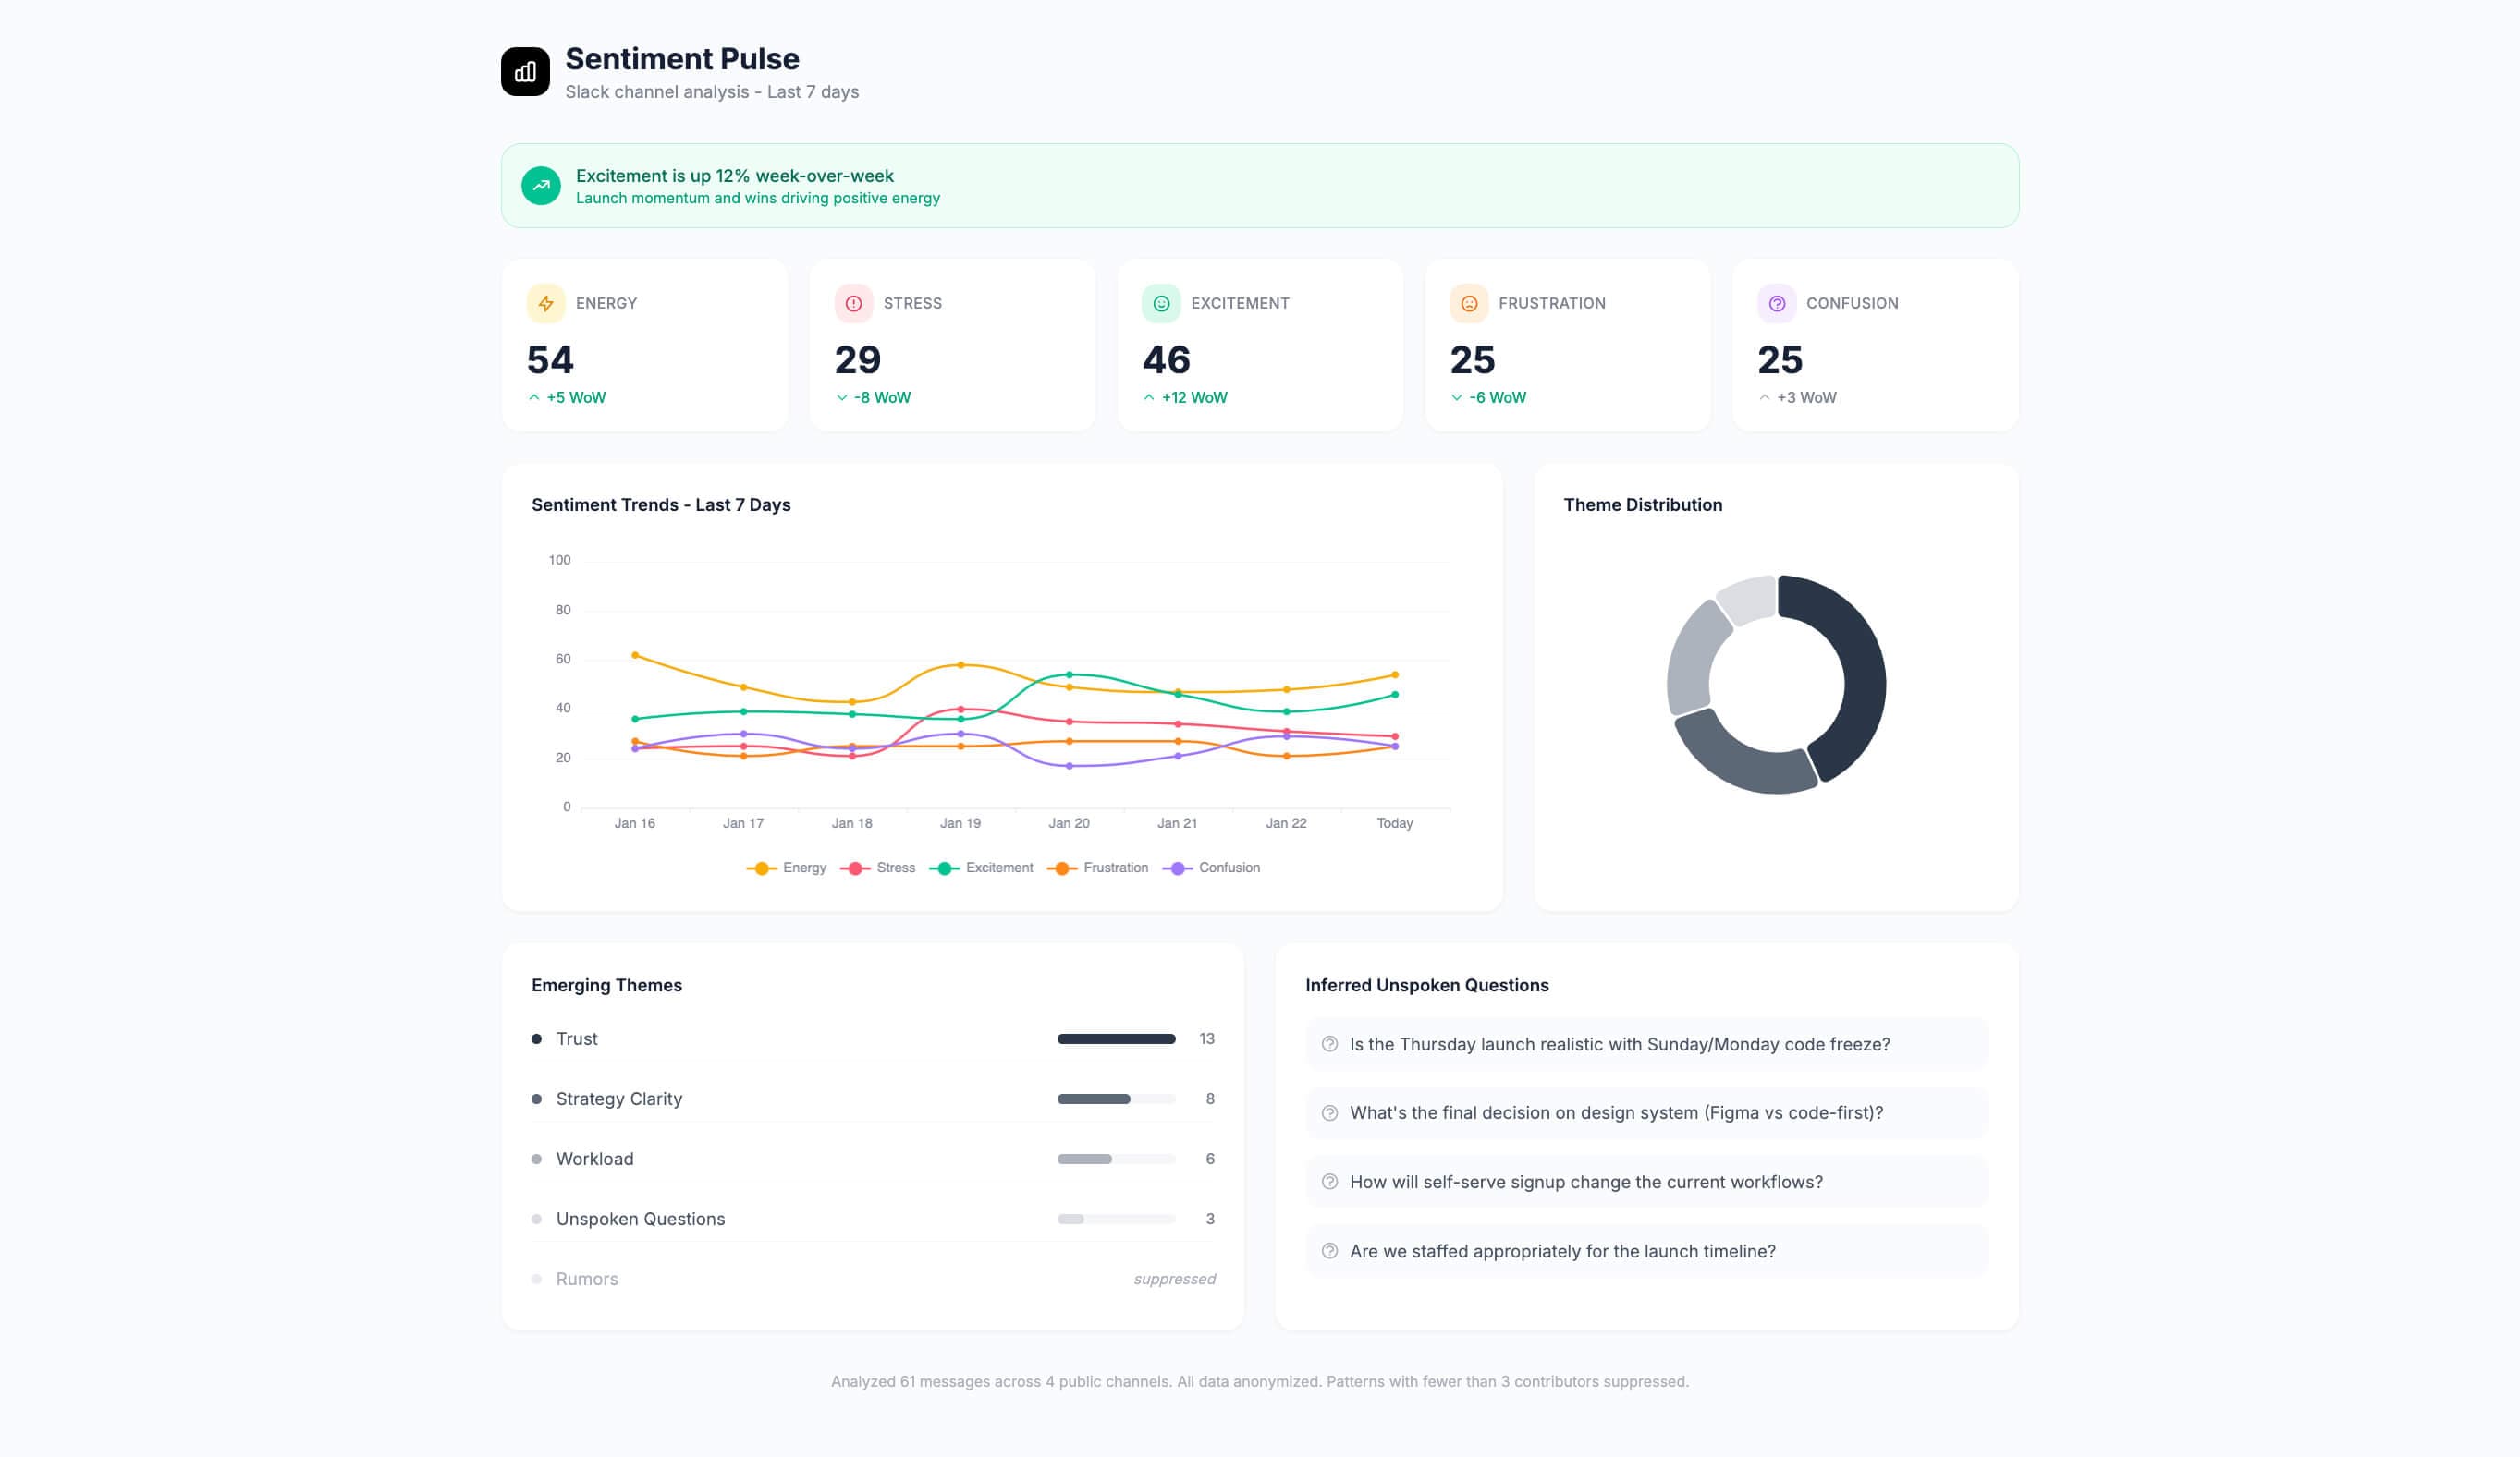Click the Strategy Clarity progress bar

(x=1115, y=1099)
